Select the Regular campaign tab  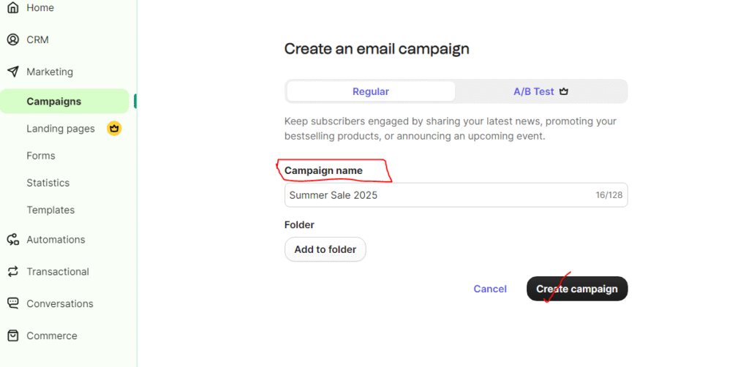pyautogui.click(x=371, y=91)
